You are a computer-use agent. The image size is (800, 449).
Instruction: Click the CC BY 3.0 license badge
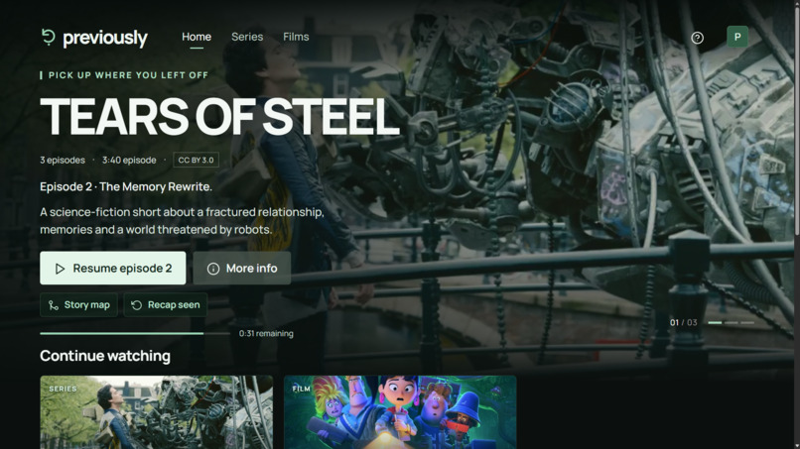pyautogui.click(x=196, y=160)
